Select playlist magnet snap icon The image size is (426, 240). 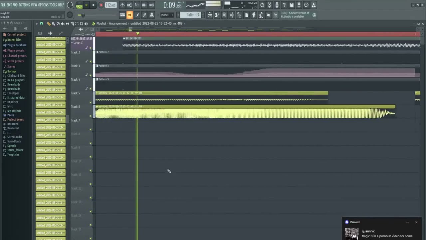41,24
